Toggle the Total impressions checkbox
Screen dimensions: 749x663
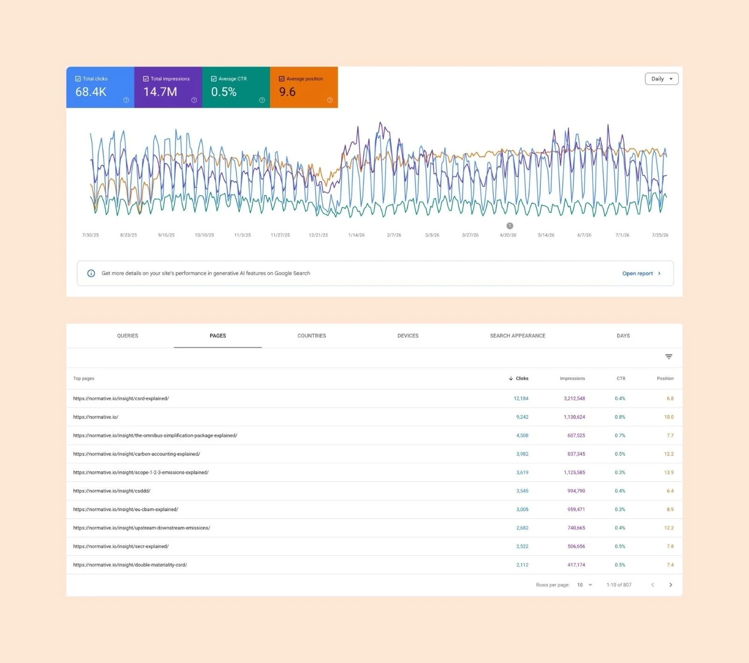point(146,79)
